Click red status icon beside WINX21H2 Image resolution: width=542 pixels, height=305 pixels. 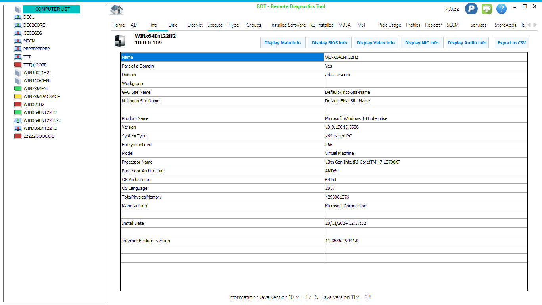[18, 104]
